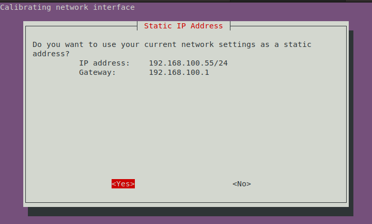
Task: Click the static address question text
Action: 172,49
